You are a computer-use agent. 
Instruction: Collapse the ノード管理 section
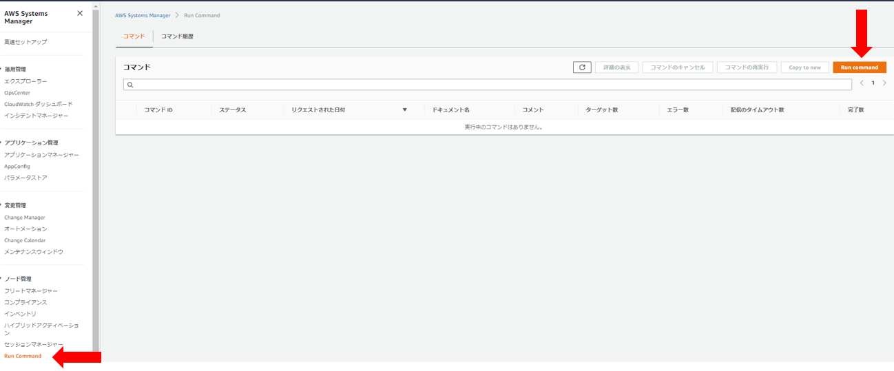click(17, 279)
